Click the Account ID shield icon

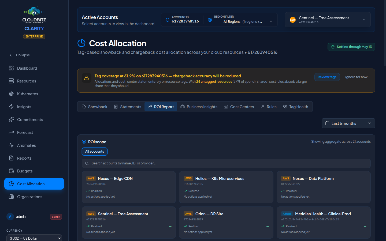click(x=168, y=20)
